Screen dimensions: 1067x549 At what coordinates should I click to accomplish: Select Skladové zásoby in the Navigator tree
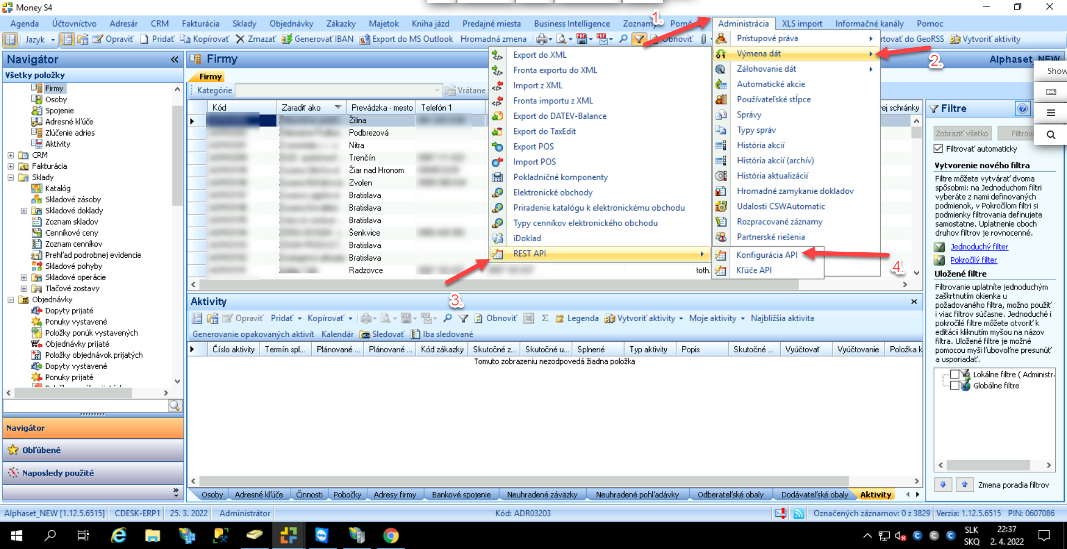point(73,199)
